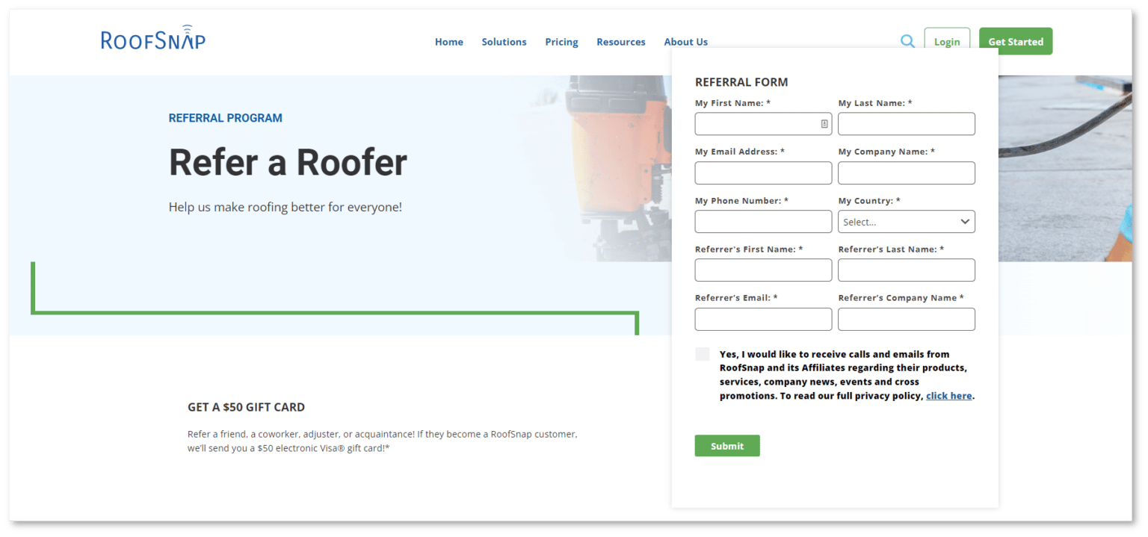
Task: Click the My Last Name input field
Action: pyautogui.click(x=906, y=123)
